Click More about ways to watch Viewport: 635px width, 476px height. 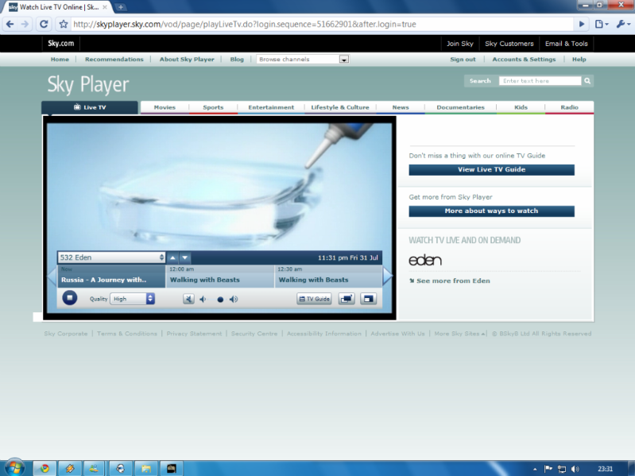tap(492, 211)
